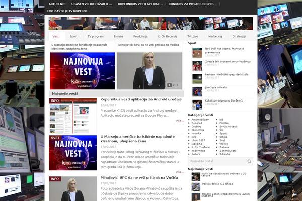
Task: Open the Servisne vesti category
Action: (x=229, y=127)
